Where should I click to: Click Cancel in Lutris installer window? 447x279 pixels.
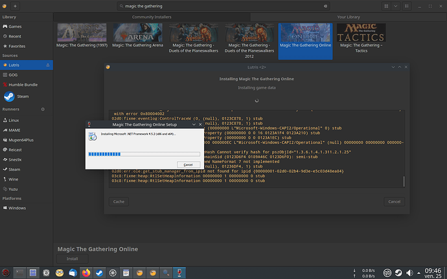(x=395, y=201)
